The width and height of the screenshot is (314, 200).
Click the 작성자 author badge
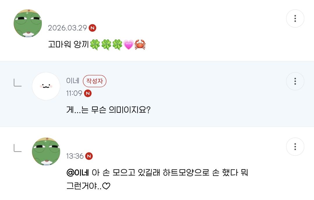tap(94, 81)
